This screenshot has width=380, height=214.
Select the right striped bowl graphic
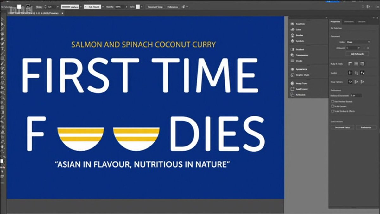pos(136,139)
